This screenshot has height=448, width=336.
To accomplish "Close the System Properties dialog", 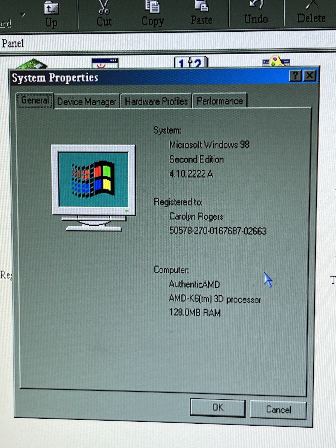I will (x=310, y=76).
